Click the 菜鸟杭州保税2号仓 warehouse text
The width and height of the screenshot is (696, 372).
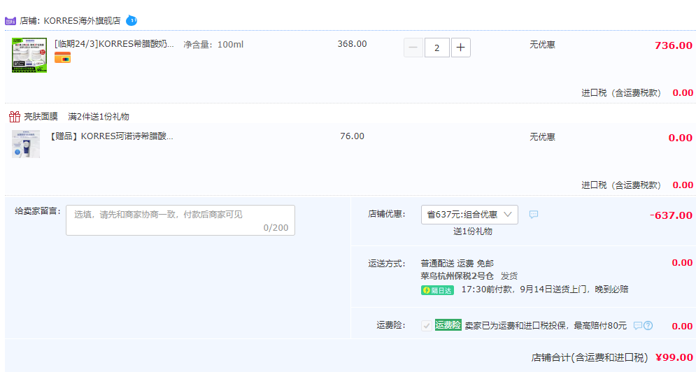click(x=457, y=276)
